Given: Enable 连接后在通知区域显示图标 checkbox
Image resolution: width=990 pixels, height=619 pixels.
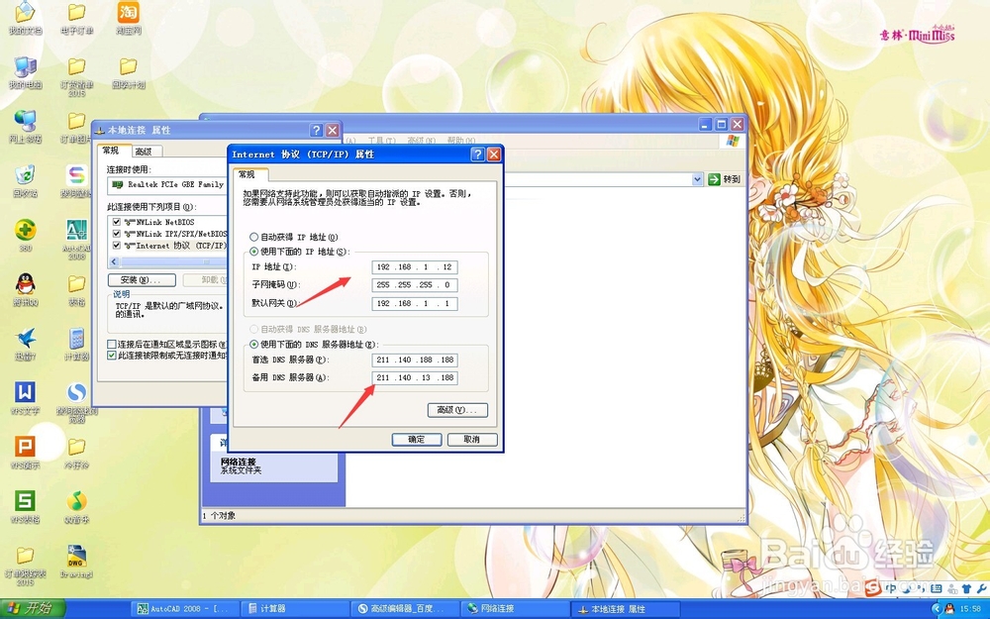Looking at the screenshot, I should point(112,345).
